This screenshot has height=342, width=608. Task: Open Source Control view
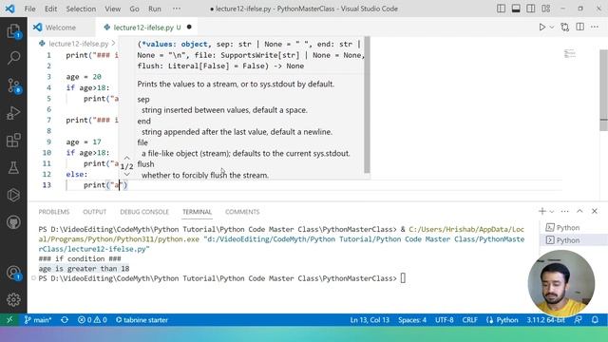click(x=13, y=85)
